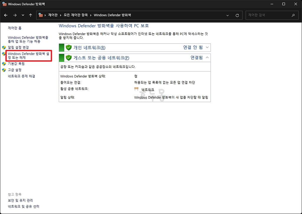
Task: Select 제어판 in the breadcrumb path
Action: (53, 15)
